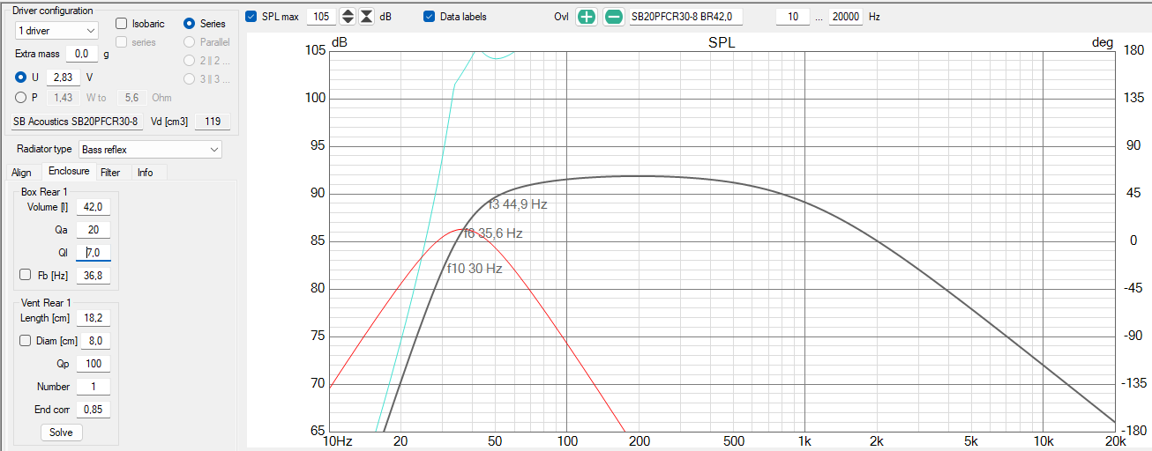This screenshot has width=1152, height=451.
Task: Edit the overlay name SB20PFCR30-8 BR42,0 field
Action: pyautogui.click(x=686, y=17)
